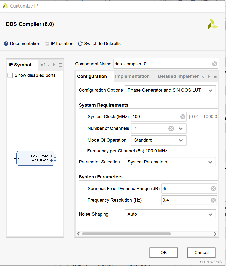Click the IP Location link text
The width and height of the screenshot is (226, 266).
(x=62, y=44)
